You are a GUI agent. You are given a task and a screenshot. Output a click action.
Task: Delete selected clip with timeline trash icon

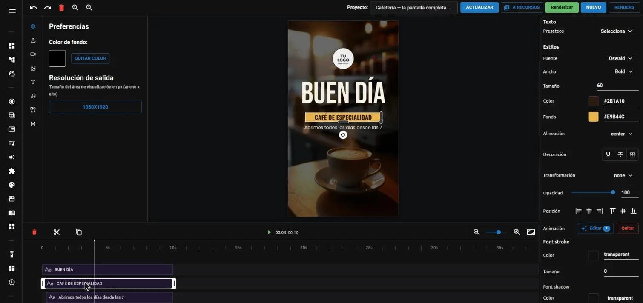tap(34, 232)
